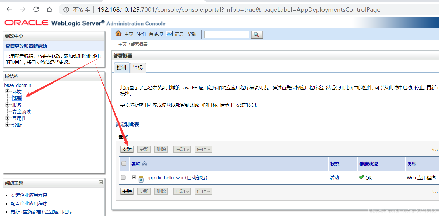This screenshot has width=439, height=216.
Task: Open 安装企业应用程序 help link
Action: (29, 195)
